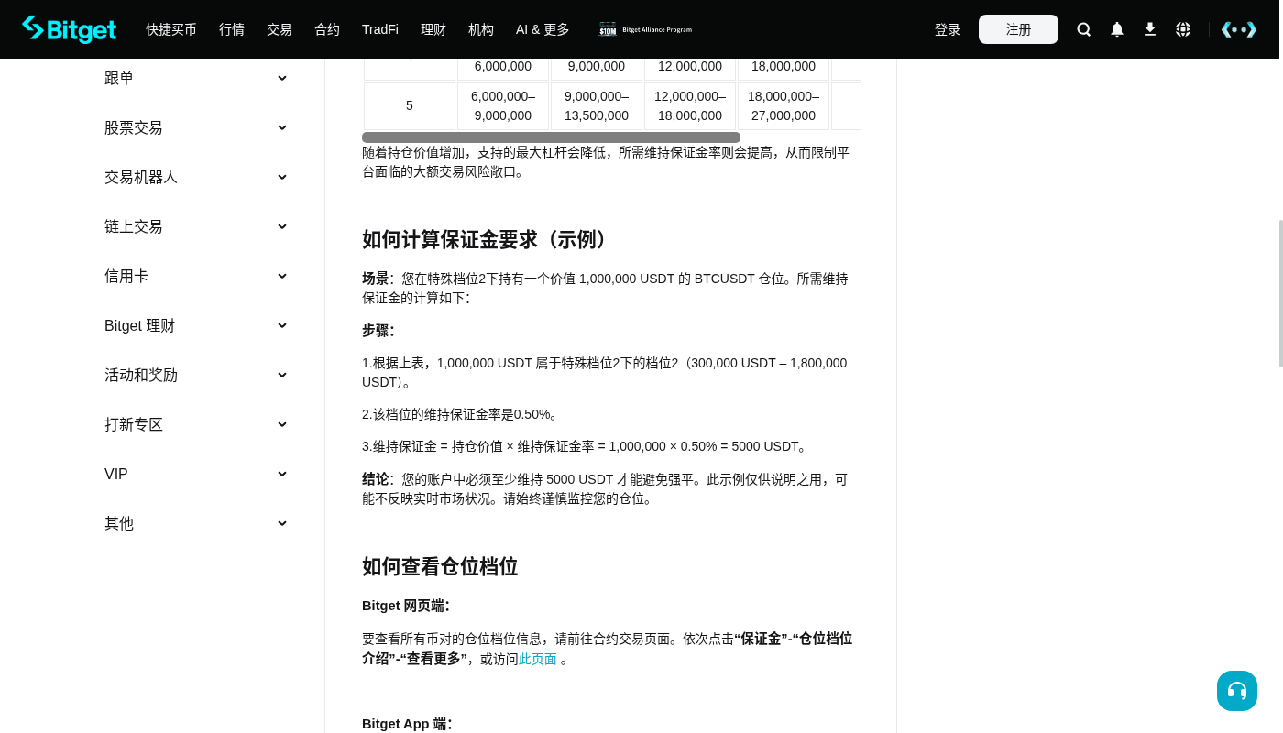Open the 快捷买币 menu
1283x733 pixels.
[x=171, y=29]
